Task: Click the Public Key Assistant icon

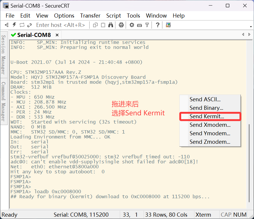Action: 147,25
